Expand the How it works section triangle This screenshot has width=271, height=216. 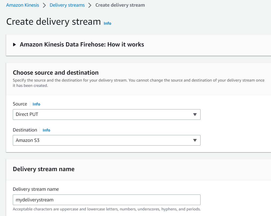pos(15,45)
